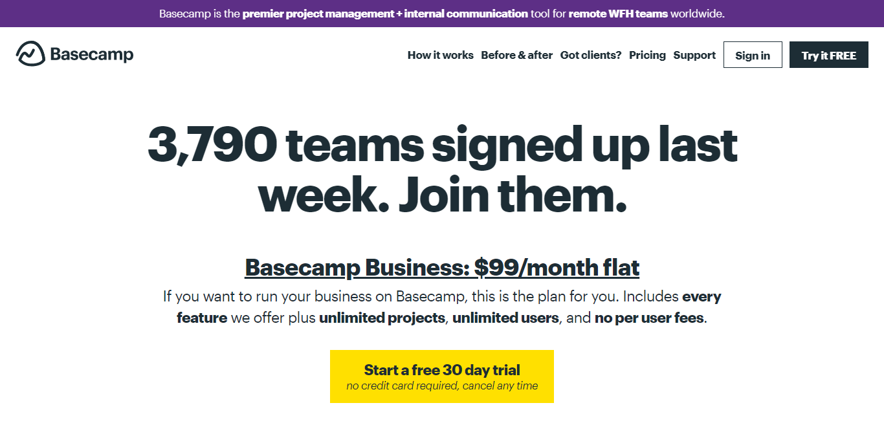This screenshot has width=884, height=425.
Task: Click the bold 'no per user fees' text
Action: point(649,318)
